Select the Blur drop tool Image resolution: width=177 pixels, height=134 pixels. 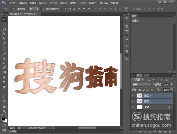coord(4,77)
